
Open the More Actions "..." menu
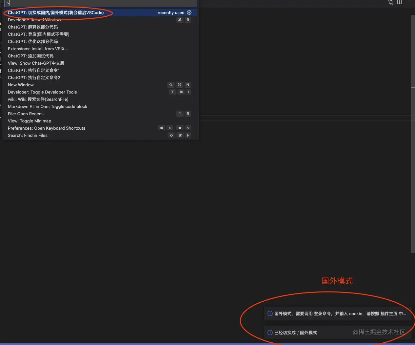[407, 2]
